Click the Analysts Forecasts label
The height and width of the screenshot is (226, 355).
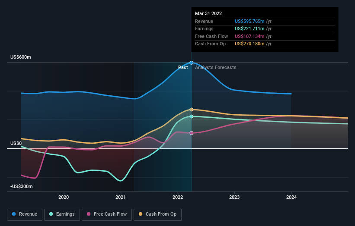point(216,67)
